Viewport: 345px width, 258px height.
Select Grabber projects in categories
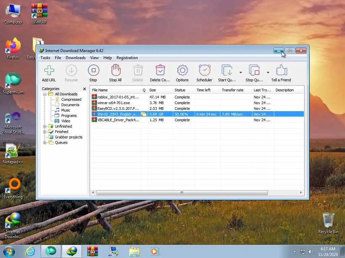pos(68,137)
